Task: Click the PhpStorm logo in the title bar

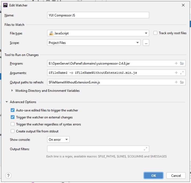Action: click(5, 5)
